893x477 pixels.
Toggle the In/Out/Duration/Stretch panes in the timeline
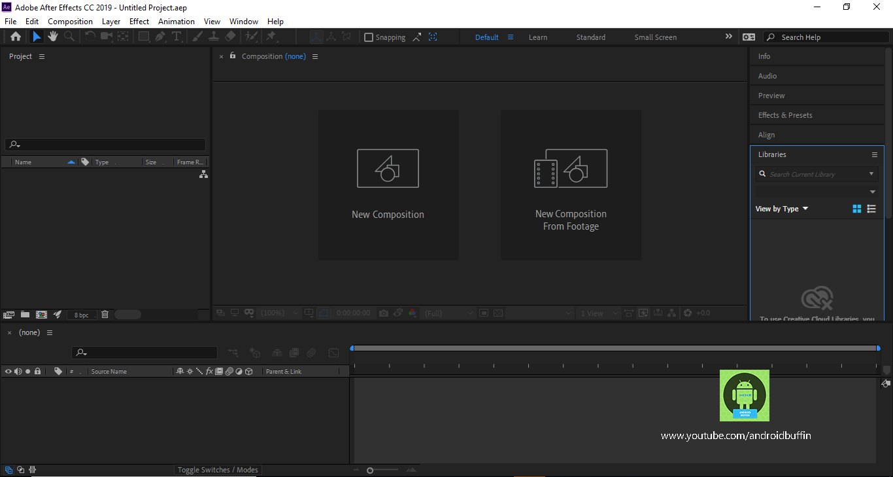(32, 470)
